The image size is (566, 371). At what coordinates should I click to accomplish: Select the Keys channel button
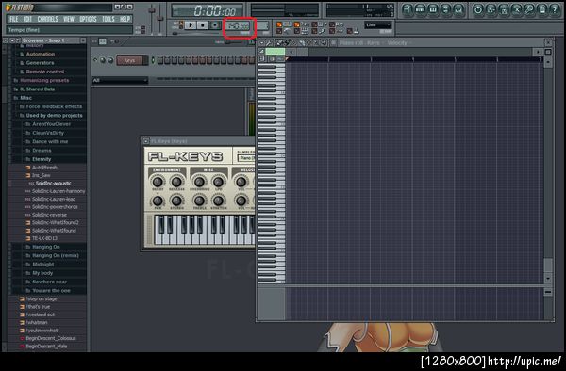point(129,60)
